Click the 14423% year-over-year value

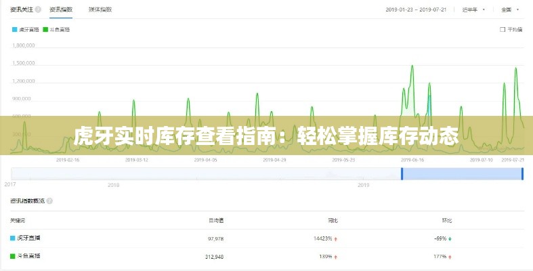pos(322,238)
